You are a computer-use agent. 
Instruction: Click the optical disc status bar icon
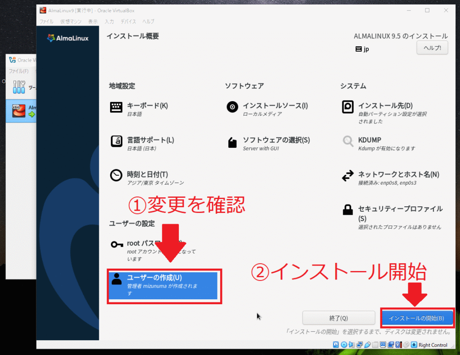click(x=344, y=345)
